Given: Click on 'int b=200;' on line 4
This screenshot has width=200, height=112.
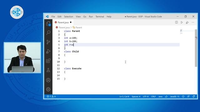Looking at the screenshot, I should 71,41.
